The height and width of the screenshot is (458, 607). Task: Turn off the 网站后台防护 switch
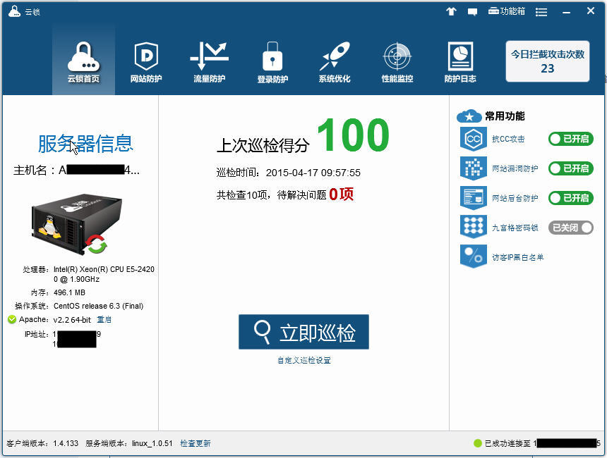(570, 198)
